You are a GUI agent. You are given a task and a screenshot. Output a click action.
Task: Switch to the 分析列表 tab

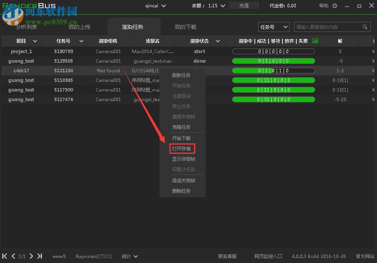[26, 27]
